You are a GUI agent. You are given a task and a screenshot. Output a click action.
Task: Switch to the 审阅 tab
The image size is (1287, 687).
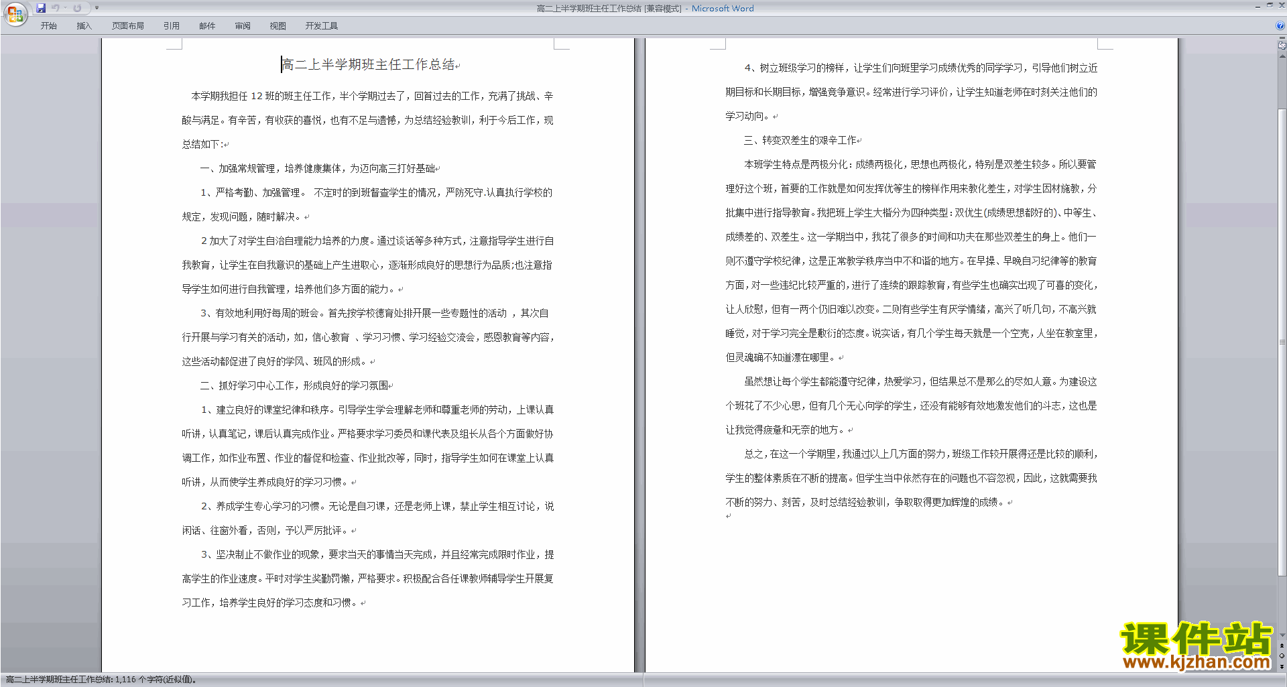pyautogui.click(x=243, y=26)
